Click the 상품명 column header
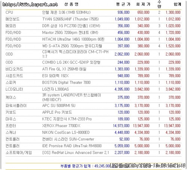Screen dimensions: 187x170 coord(71,4)
